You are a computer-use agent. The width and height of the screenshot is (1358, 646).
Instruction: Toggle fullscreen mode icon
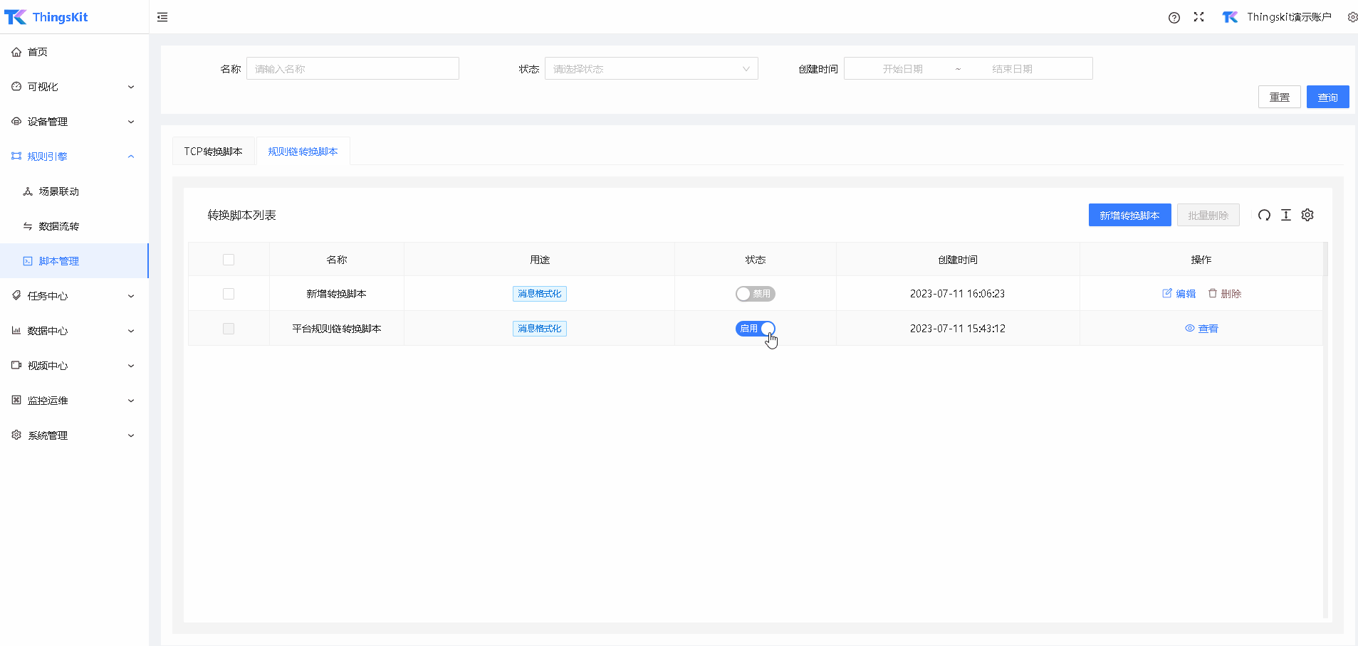(x=1199, y=17)
